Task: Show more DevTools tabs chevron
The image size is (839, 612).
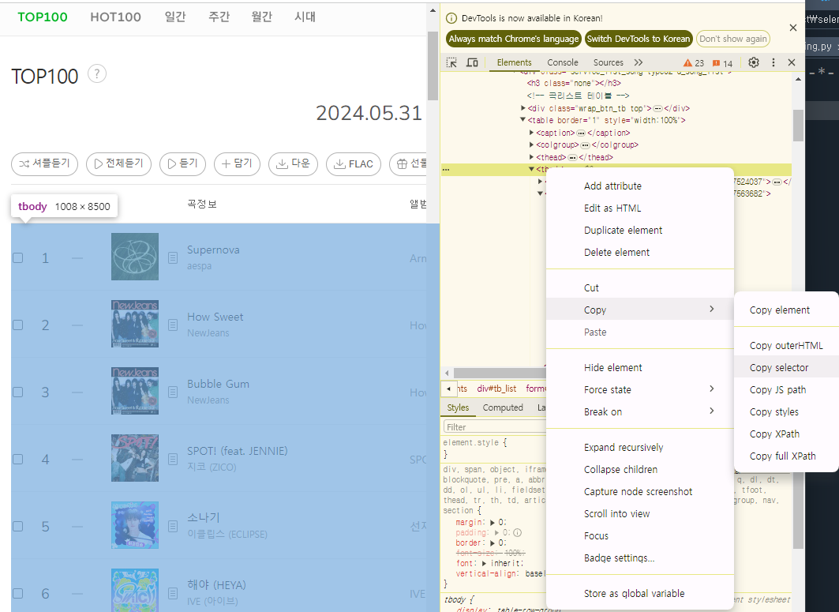Action: pyautogui.click(x=639, y=62)
